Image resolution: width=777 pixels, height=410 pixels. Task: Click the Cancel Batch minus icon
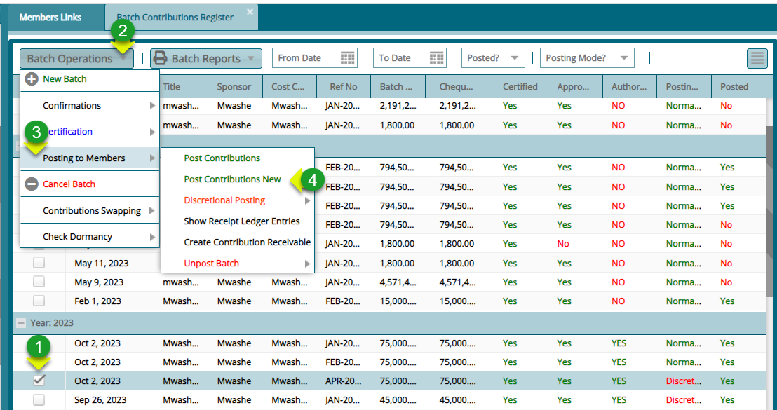[30, 184]
